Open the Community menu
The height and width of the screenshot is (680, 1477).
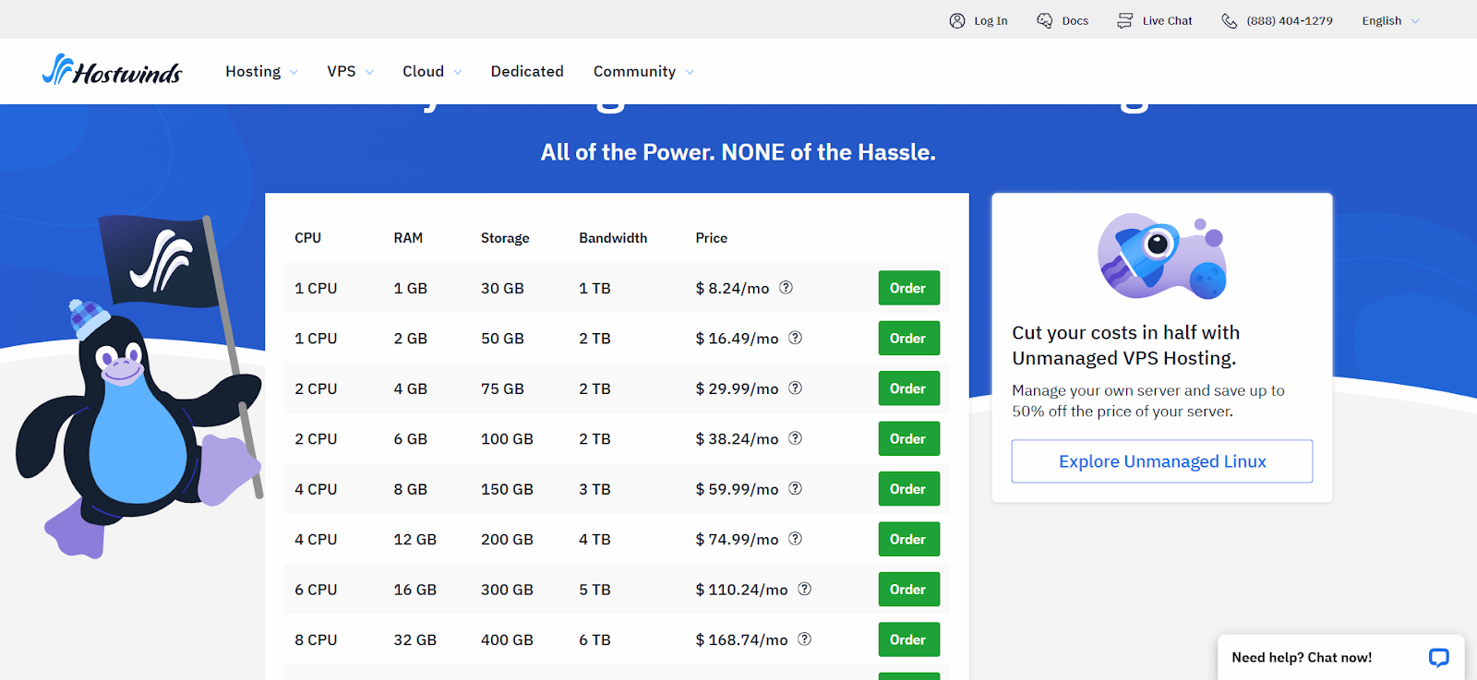(643, 71)
